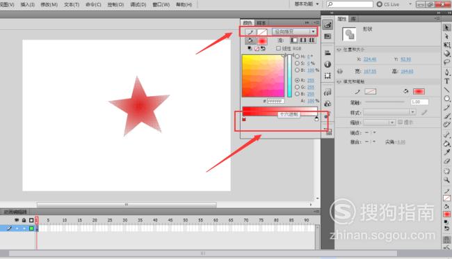
Task: Click the pencil stroke icon in Color panel
Action: pyautogui.click(x=250, y=32)
